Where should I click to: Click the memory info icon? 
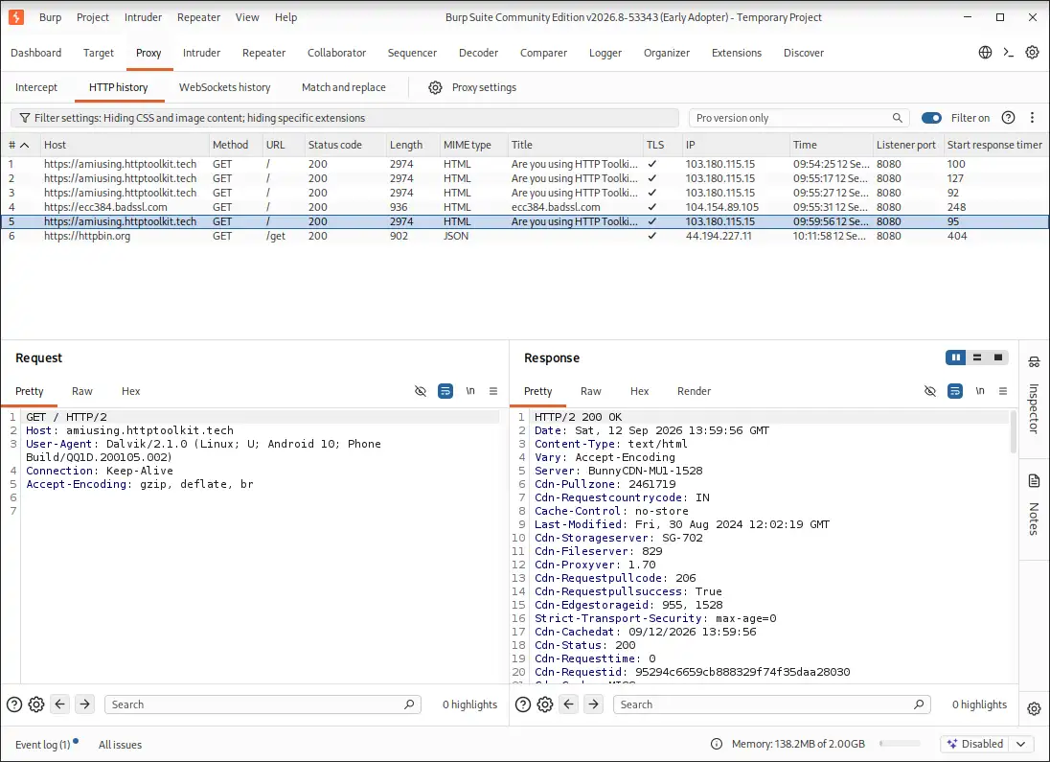pyautogui.click(x=717, y=744)
